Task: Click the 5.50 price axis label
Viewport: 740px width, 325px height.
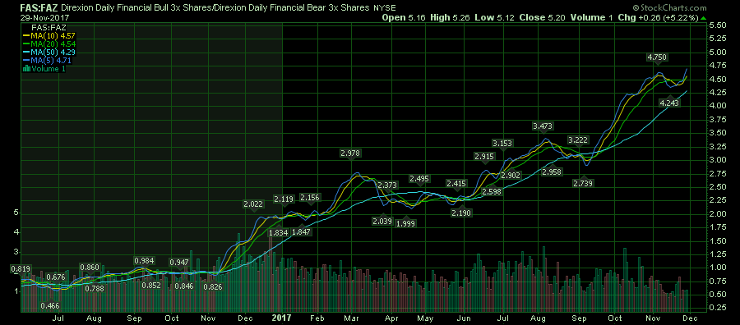Action: [717, 25]
